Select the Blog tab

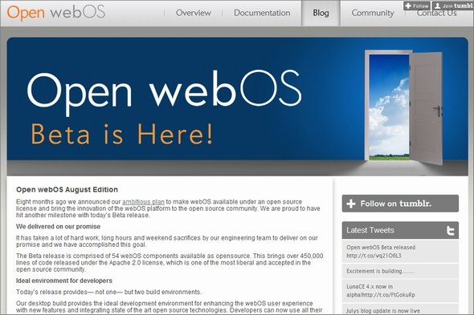(321, 13)
